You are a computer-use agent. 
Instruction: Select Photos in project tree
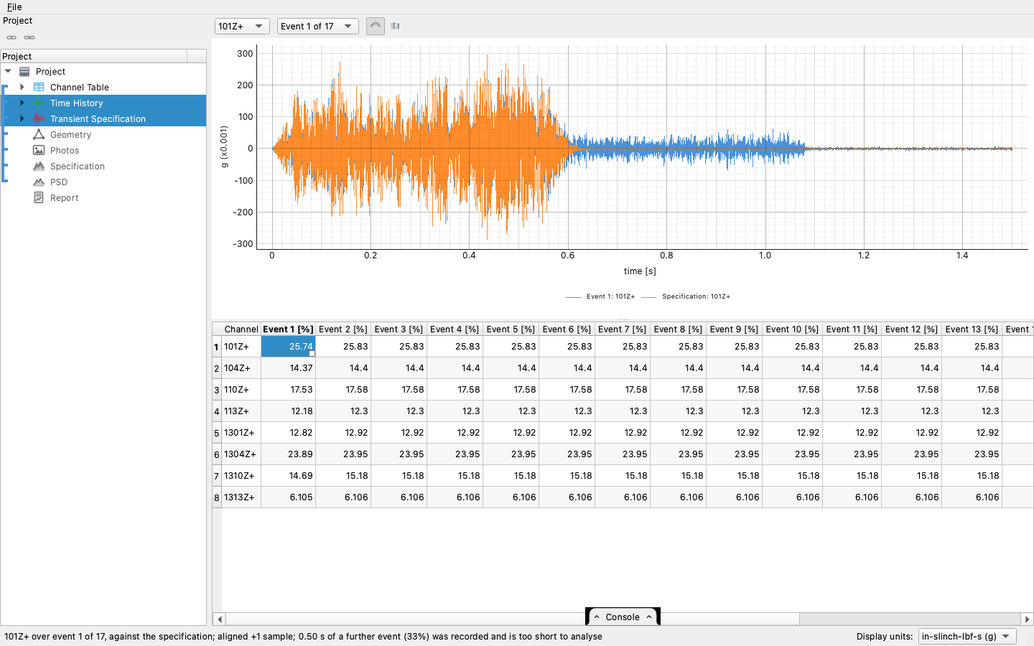(65, 150)
